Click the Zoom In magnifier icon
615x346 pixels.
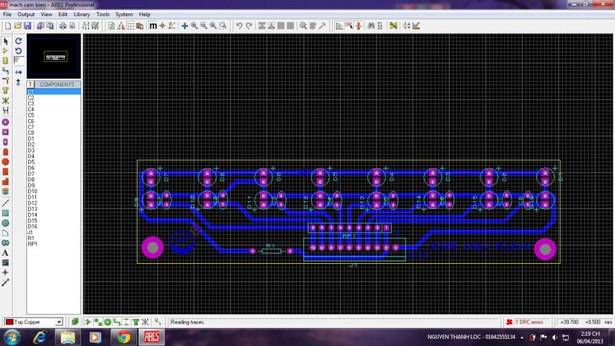(194, 26)
